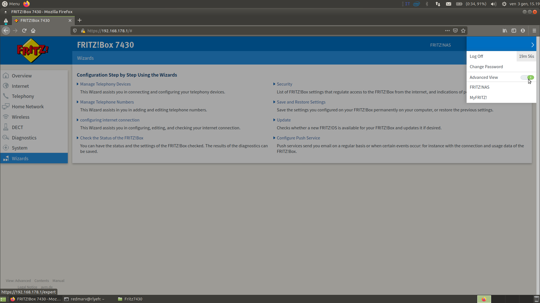The width and height of the screenshot is (540, 303).
Task: Open Contents footer link
Action: [x=42, y=281]
